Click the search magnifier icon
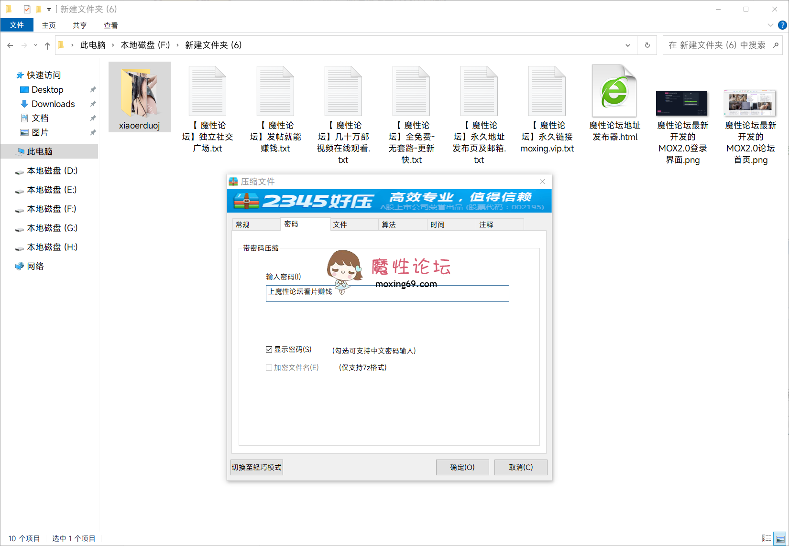 point(776,45)
